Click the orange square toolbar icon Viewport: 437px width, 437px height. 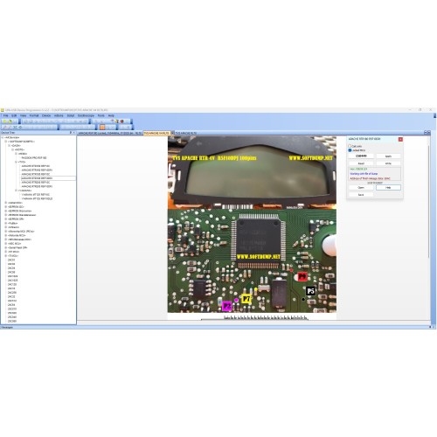(x=102, y=127)
